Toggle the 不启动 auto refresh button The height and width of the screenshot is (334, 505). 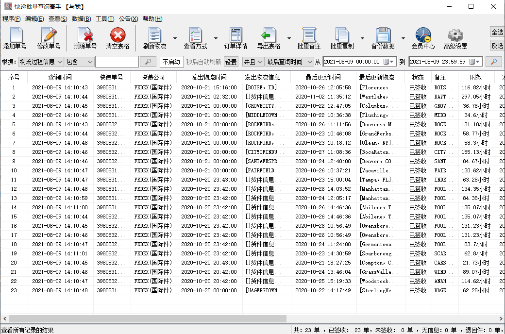tap(171, 62)
